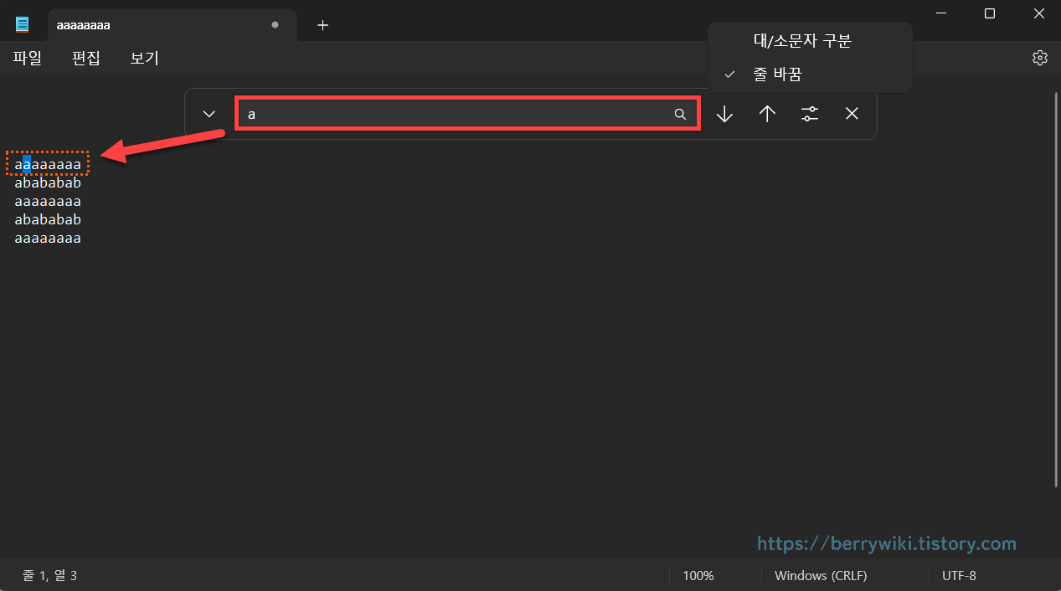Expand replace field with chevron
Image resolution: width=1061 pixels, height=591 pixels.
(209, 114)
